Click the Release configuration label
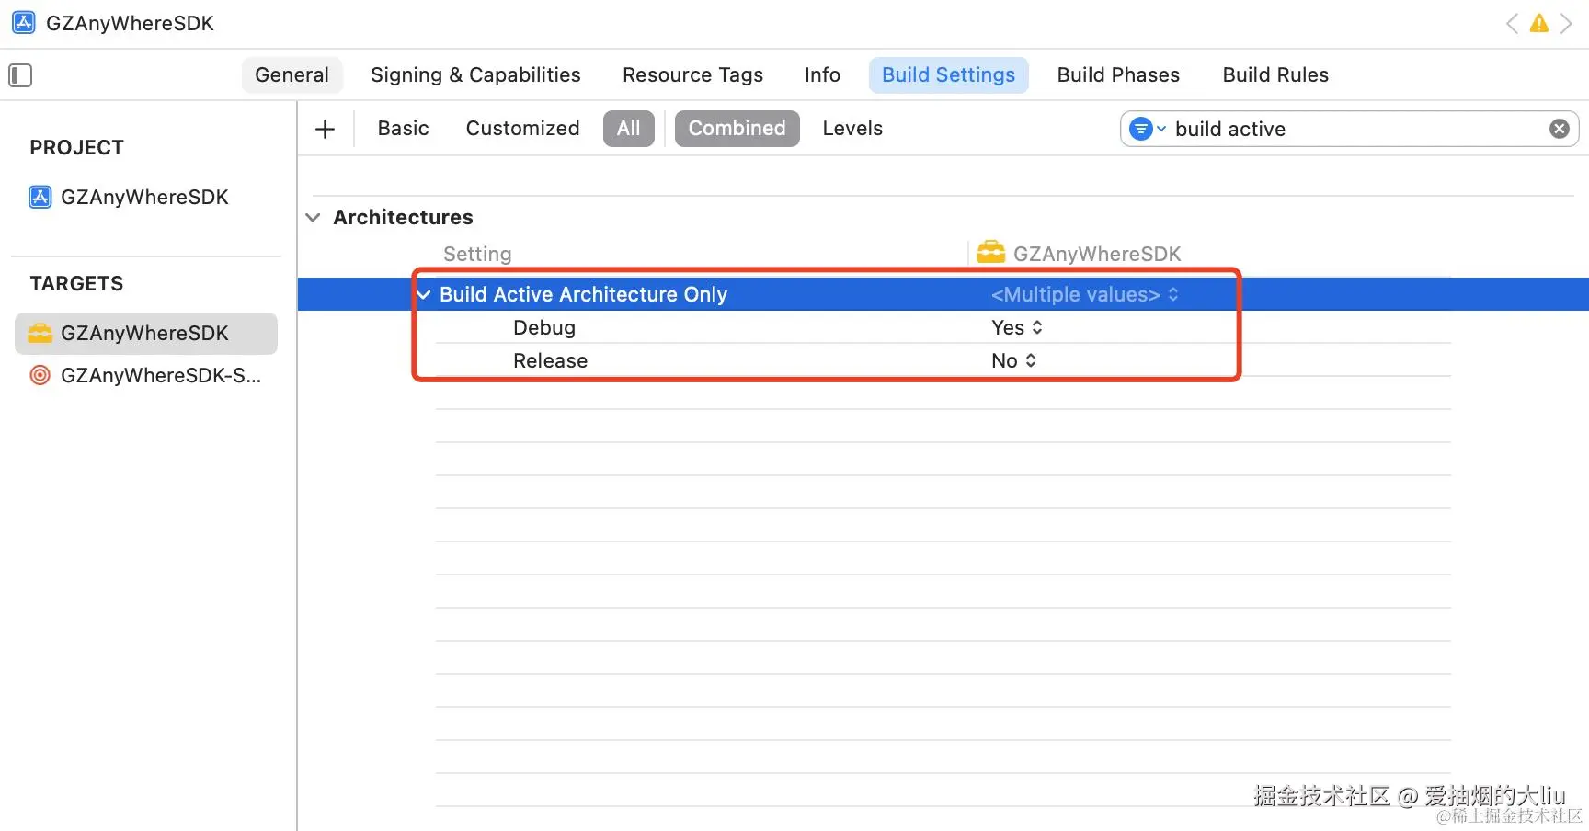1589x831 pixels. tap(550, 360)
